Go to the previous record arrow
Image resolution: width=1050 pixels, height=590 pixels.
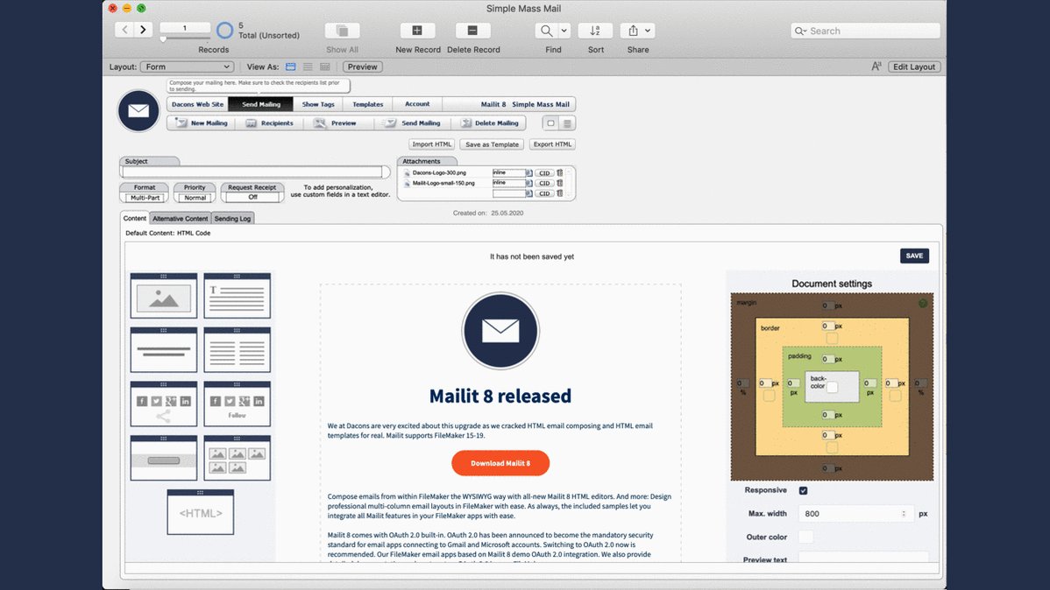[124, 30]
